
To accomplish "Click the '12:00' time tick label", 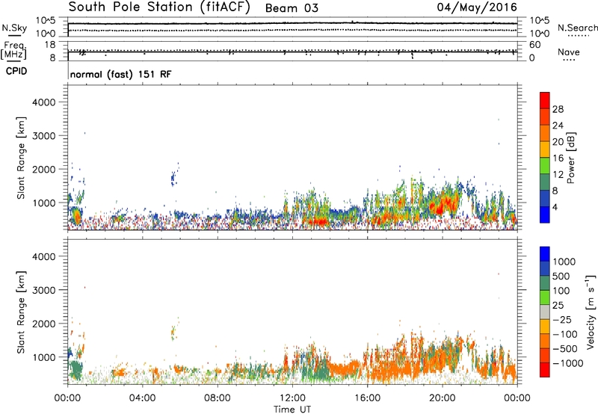I will coord(292,398).
